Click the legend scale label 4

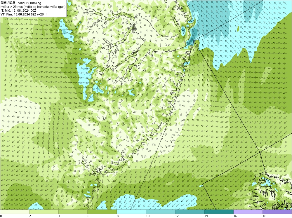pos(59,216)
